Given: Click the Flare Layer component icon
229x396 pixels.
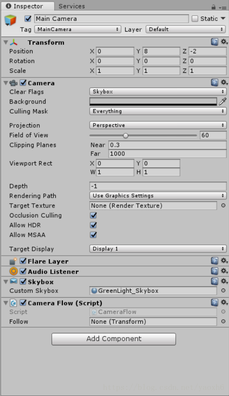Looking at the screenshot, I should coord(13,261).
